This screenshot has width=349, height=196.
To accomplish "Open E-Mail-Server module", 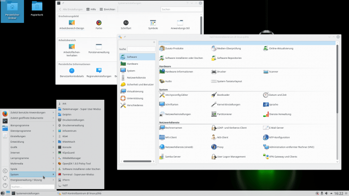I will [273, 128].
